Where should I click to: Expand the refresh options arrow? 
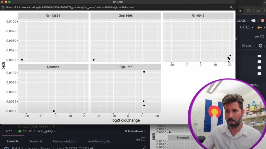click(264, 46)
